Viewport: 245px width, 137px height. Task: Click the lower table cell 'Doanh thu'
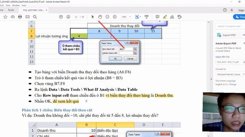click(x=56, y=131)
